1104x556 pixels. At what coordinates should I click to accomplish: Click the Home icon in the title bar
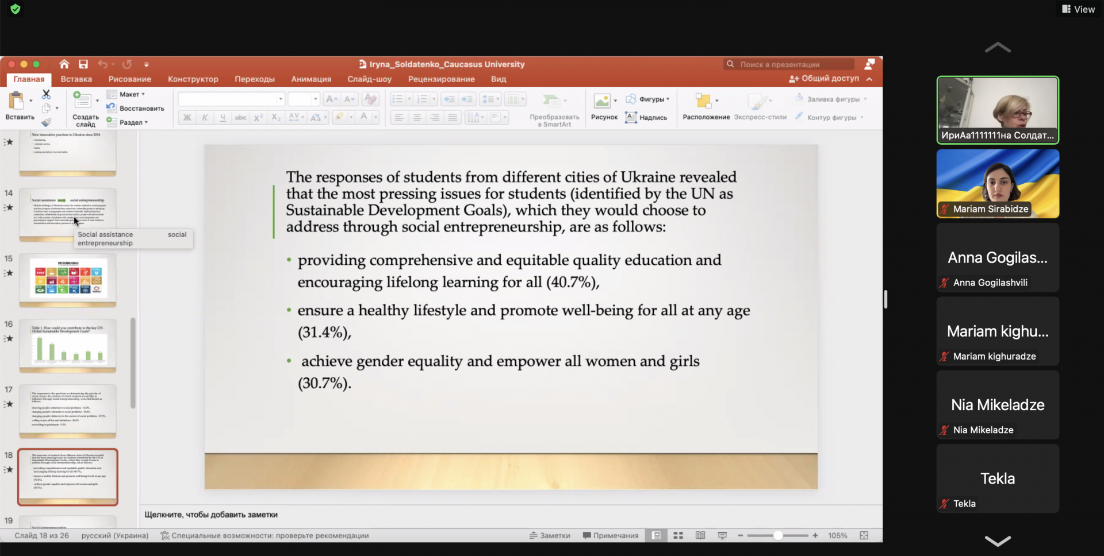click(64, 64)
